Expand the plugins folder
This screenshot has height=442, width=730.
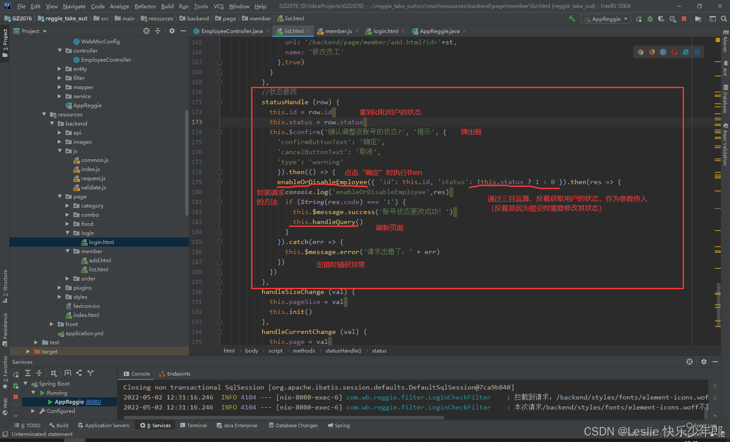click(x=60, y=288)
